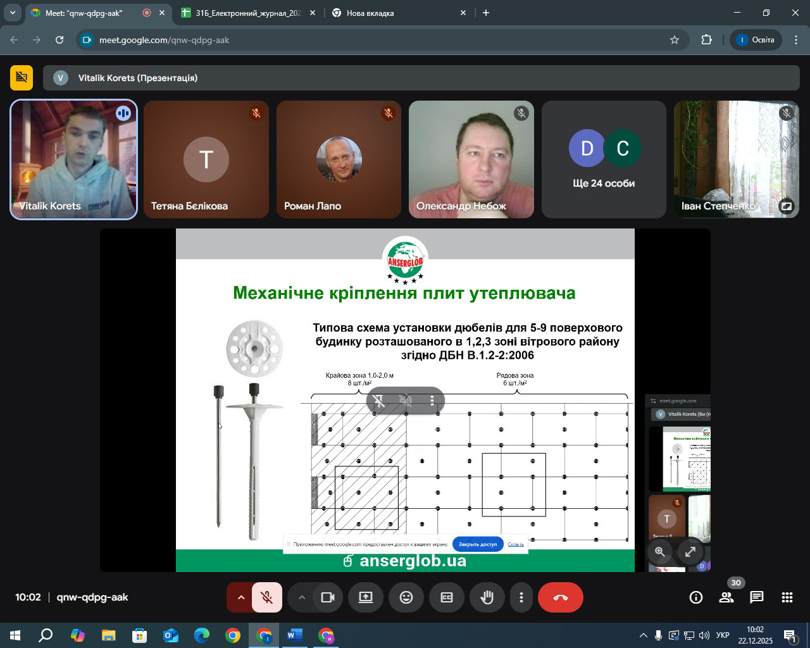This screenshot has width=810, height=648.
Task: Mute the presentation audio
Action: [406, 401]
